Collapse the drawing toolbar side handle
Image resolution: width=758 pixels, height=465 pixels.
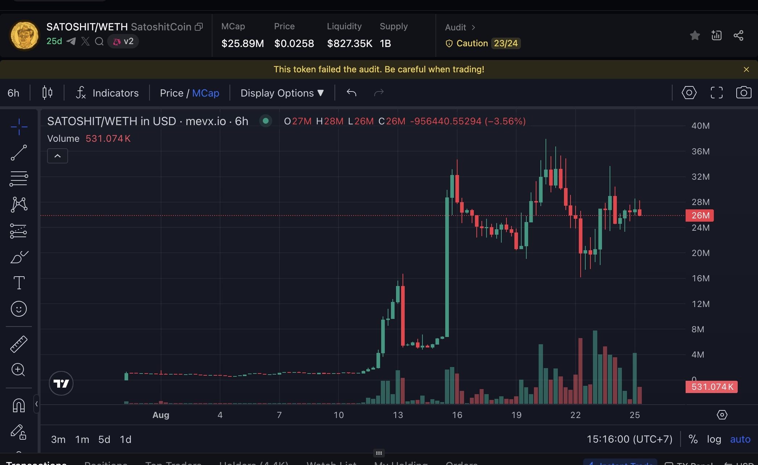click(x=36, y=404)
